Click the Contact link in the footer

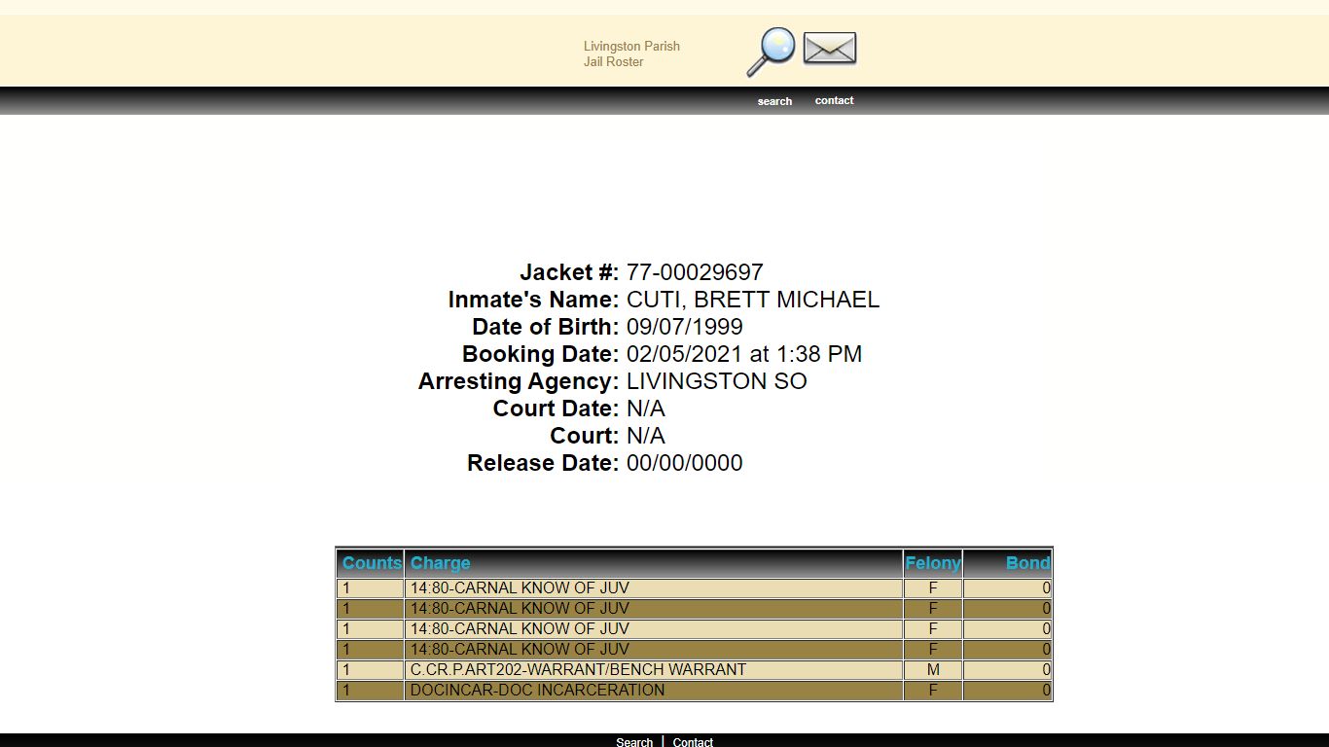693,742
